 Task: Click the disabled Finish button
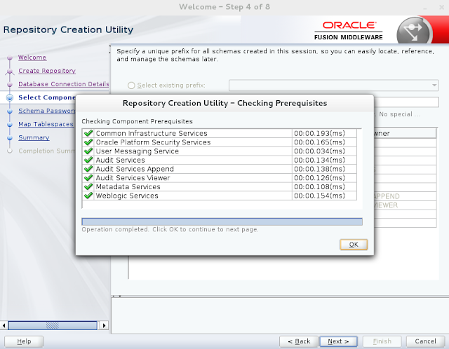click(382, 341)
